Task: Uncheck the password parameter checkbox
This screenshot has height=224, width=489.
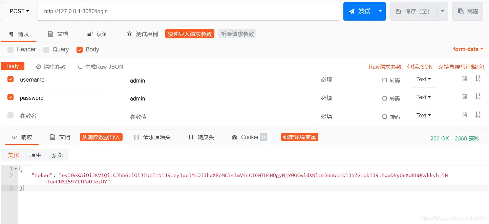Action: coord(10,97)
